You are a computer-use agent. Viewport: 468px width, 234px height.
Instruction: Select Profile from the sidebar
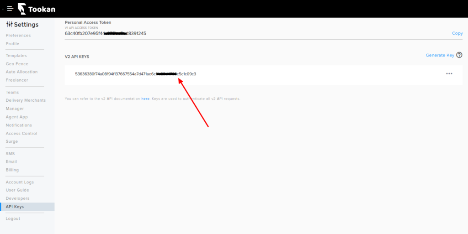tap(12, 44)
